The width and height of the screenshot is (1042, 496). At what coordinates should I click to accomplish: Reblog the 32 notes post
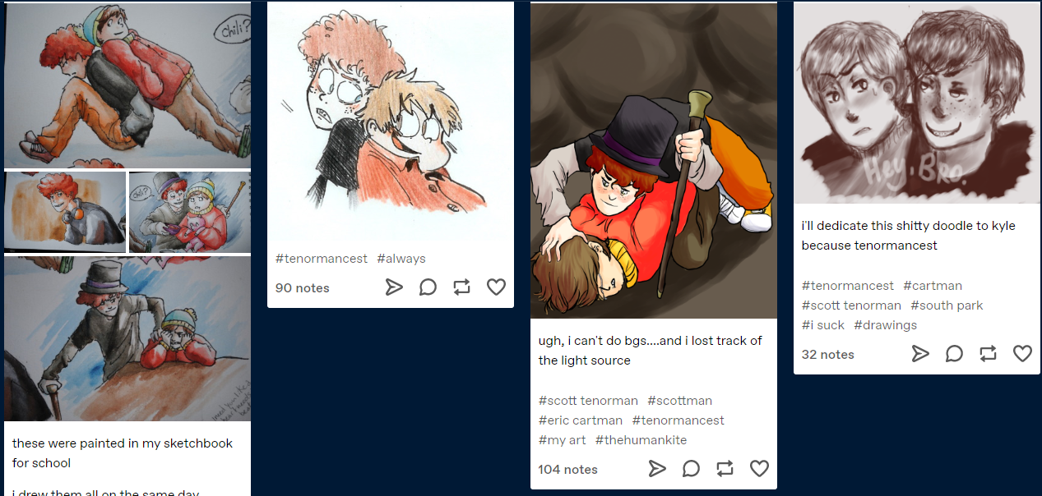[x=988, y=354]
